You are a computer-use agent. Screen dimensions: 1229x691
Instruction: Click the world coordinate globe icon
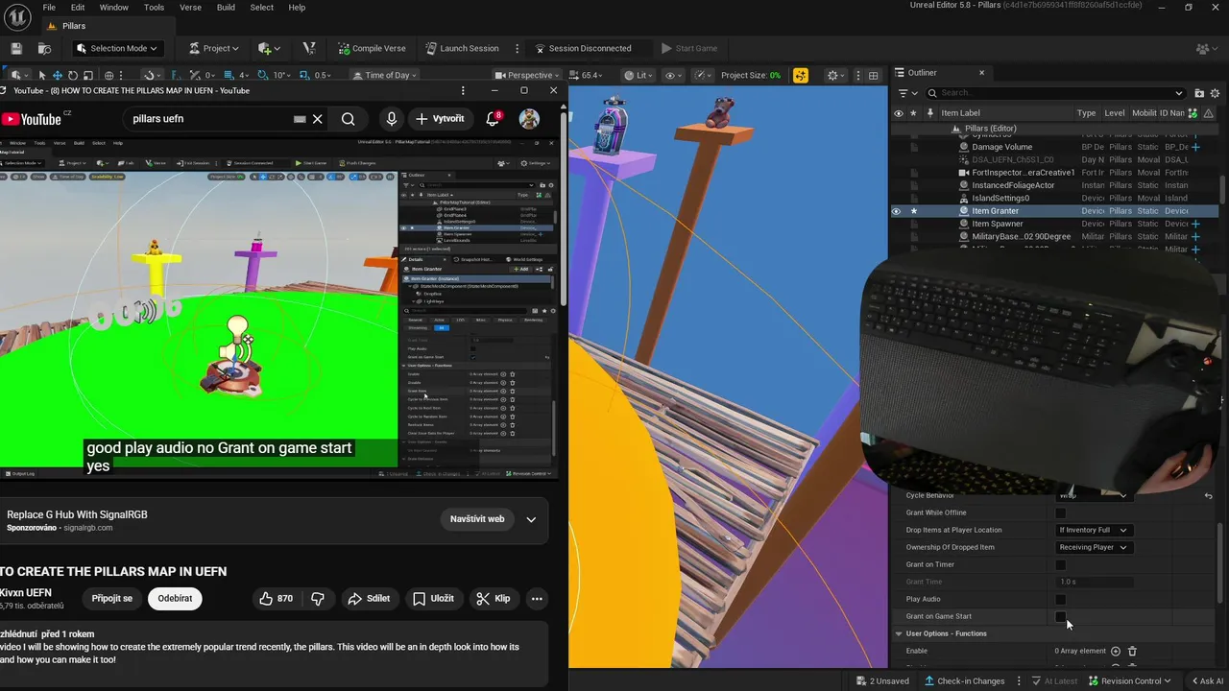pyautogui.click(x=108, y=75)
